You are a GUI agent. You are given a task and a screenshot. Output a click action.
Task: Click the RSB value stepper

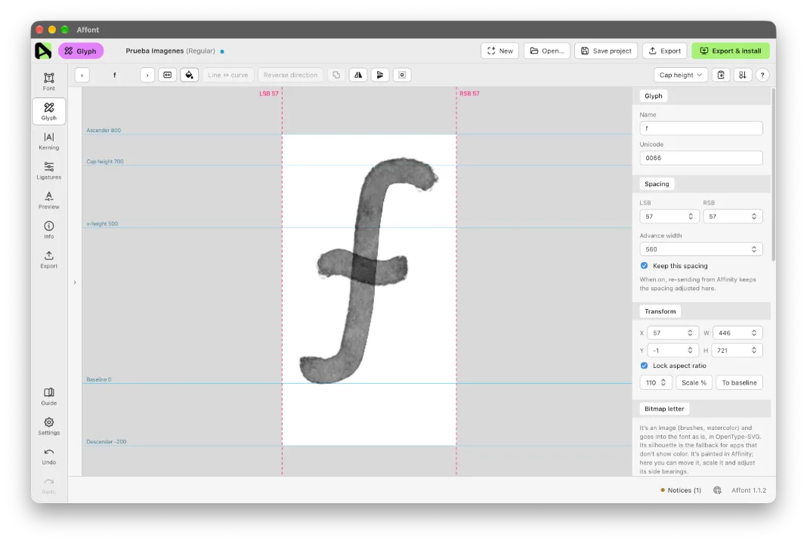pyautogui.click(x=754, y=217)
